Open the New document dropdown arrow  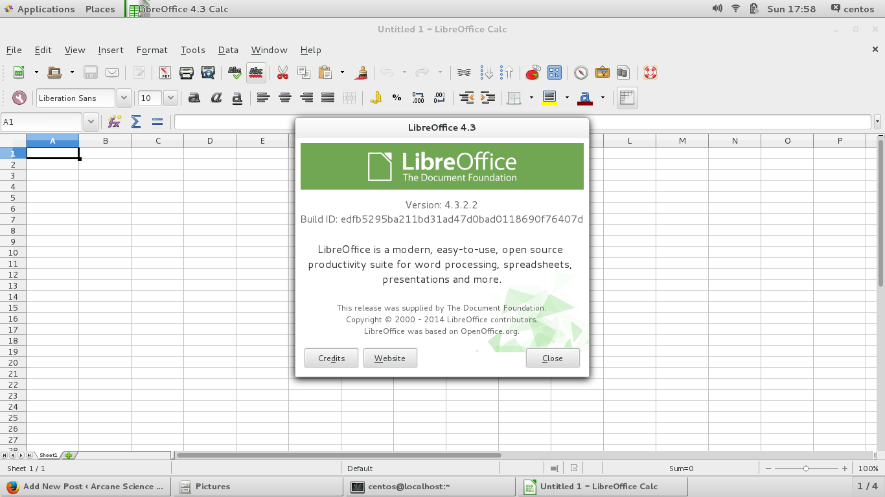[x=36, y=72]
